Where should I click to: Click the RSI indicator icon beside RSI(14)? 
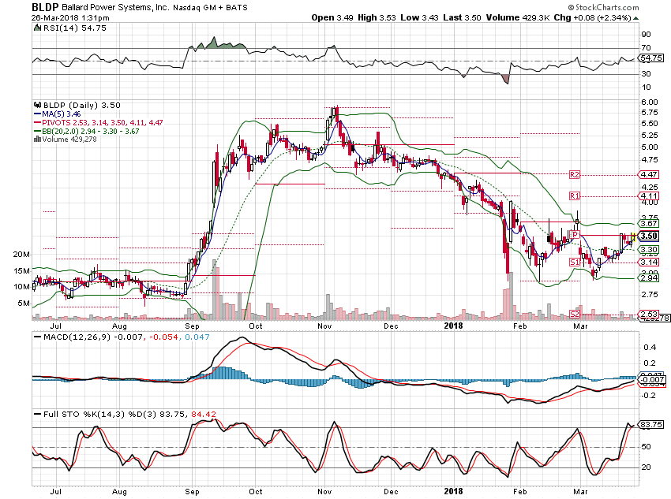pyautogui.click(x=38, y=28)
